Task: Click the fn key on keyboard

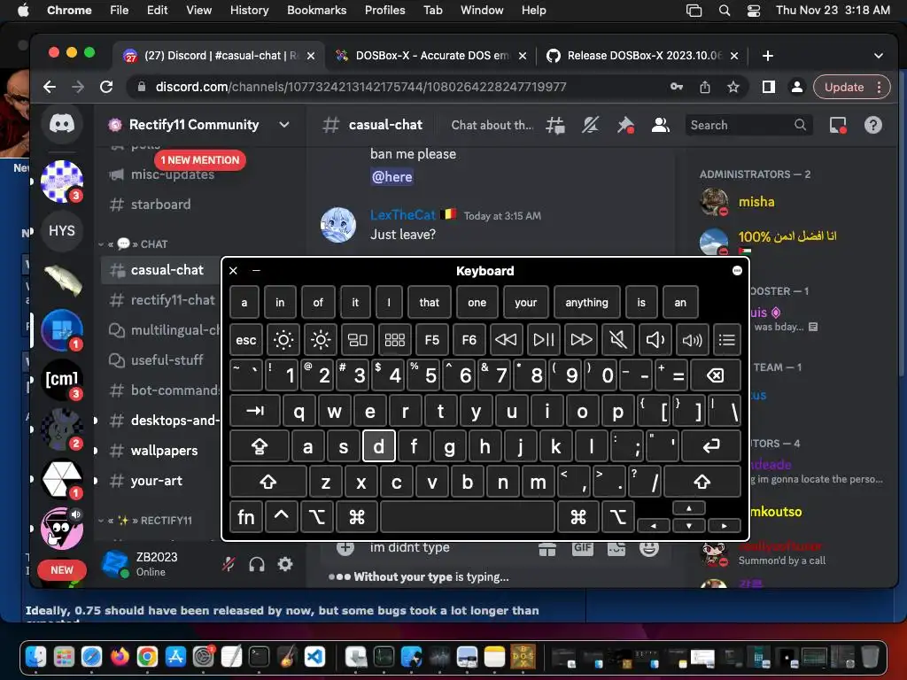Action: click(x=246, y=516)
